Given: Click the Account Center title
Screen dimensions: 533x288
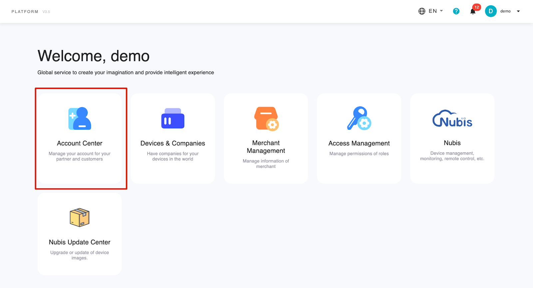Looking at the screenshot, I should [x=80, y=143].
